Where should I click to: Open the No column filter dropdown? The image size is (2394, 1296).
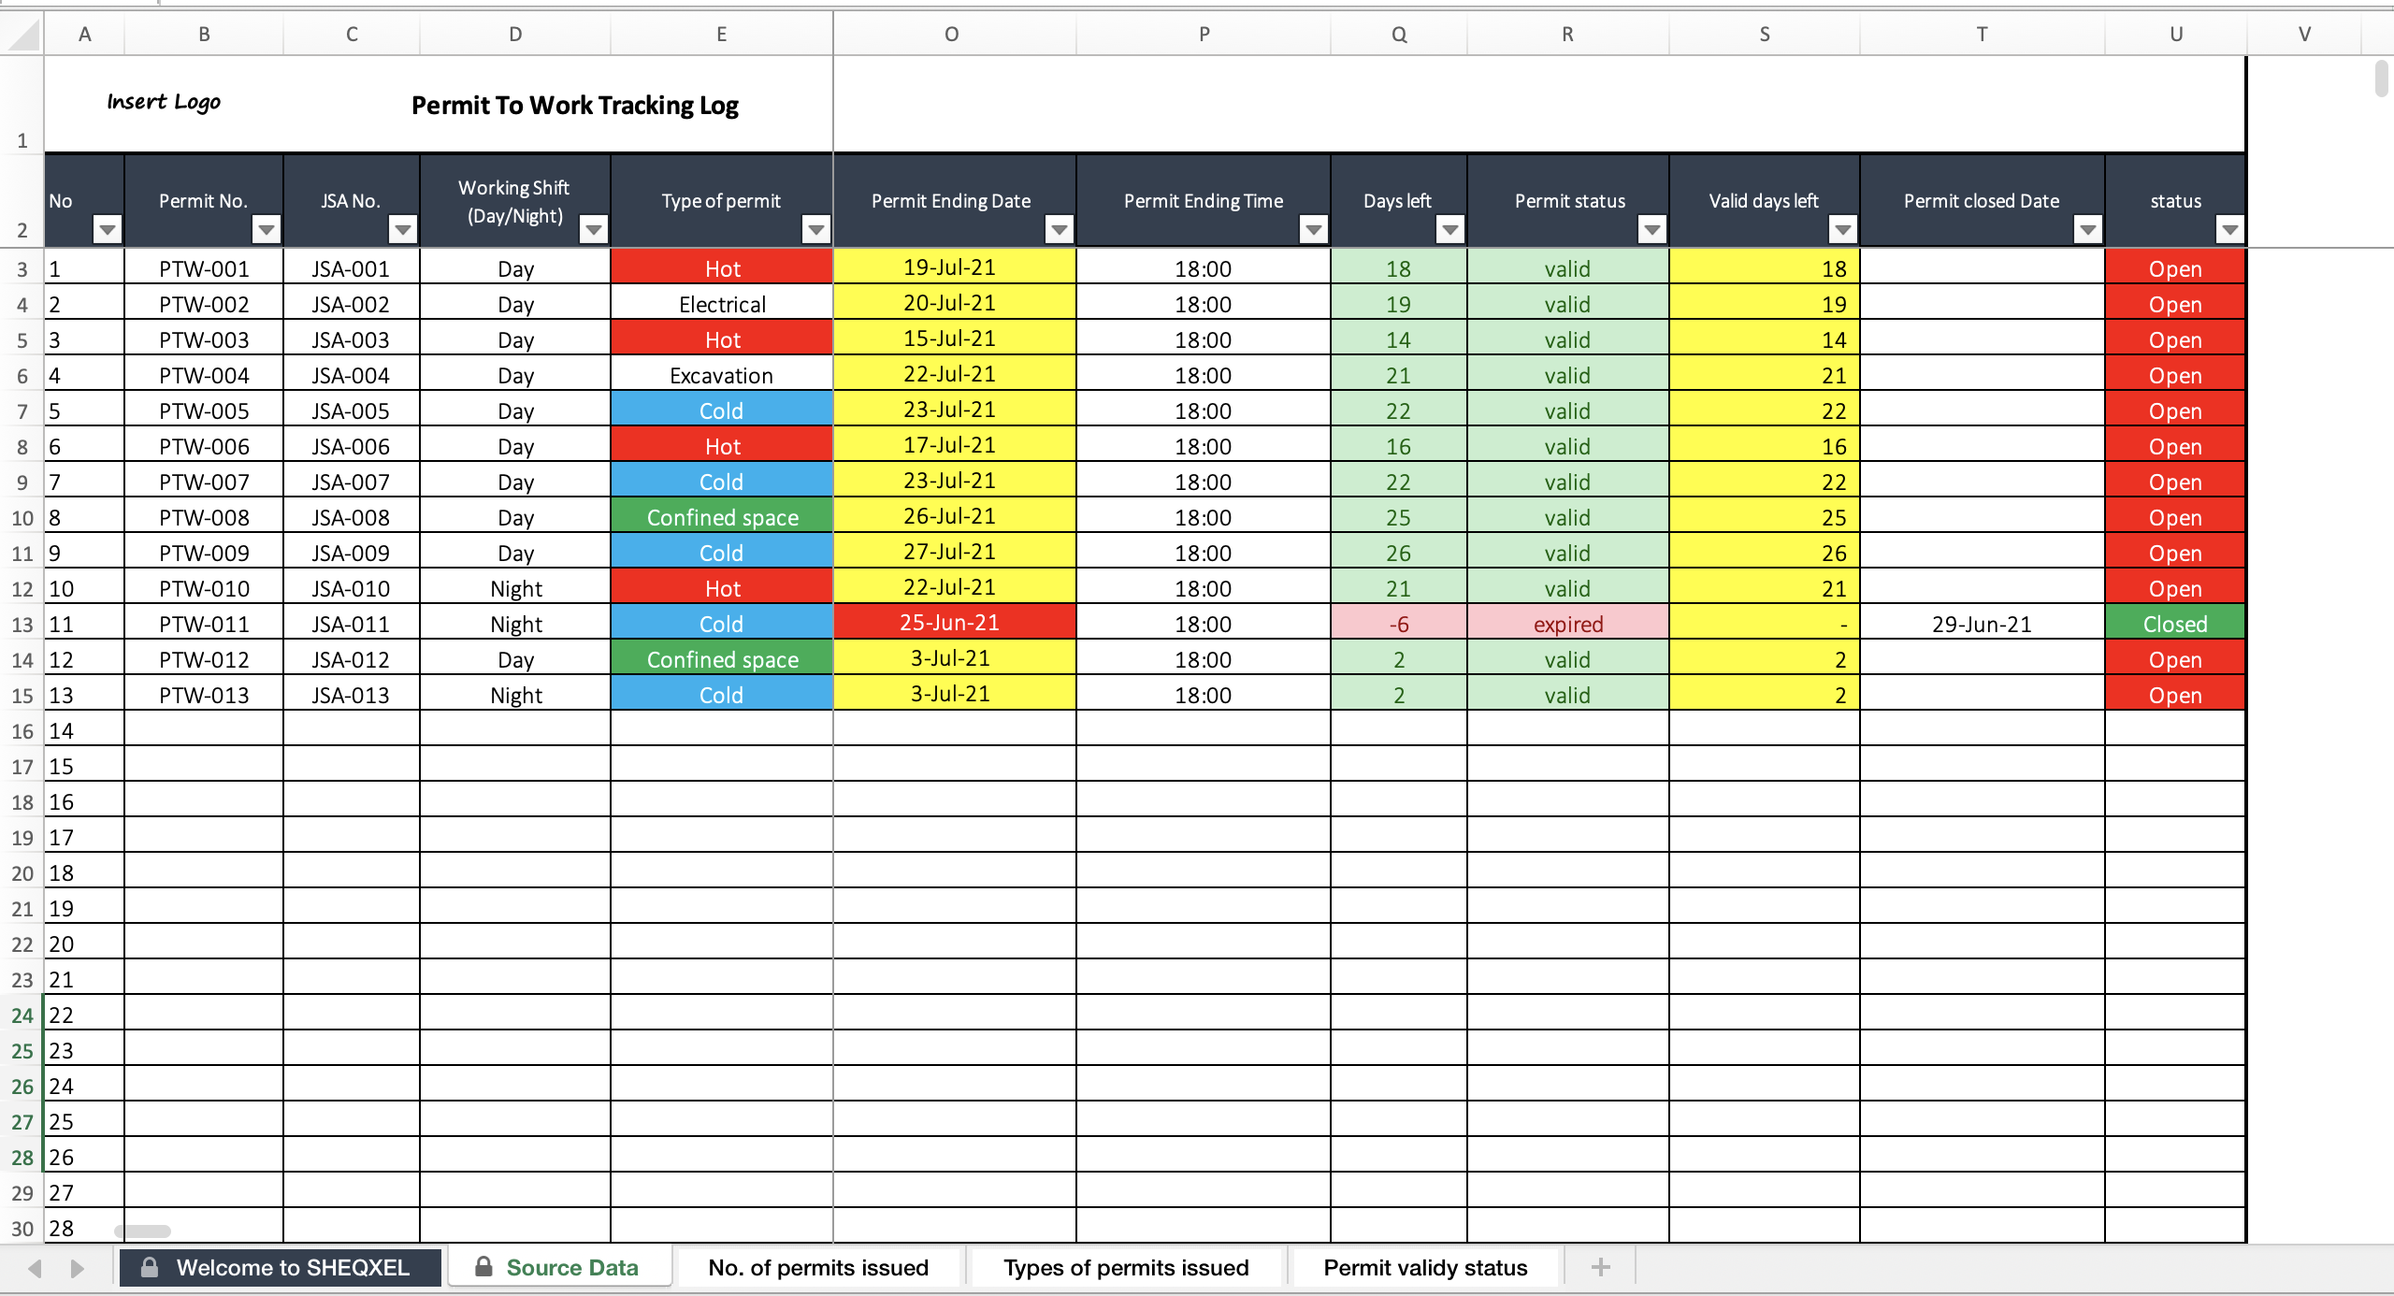click(108, 228)
